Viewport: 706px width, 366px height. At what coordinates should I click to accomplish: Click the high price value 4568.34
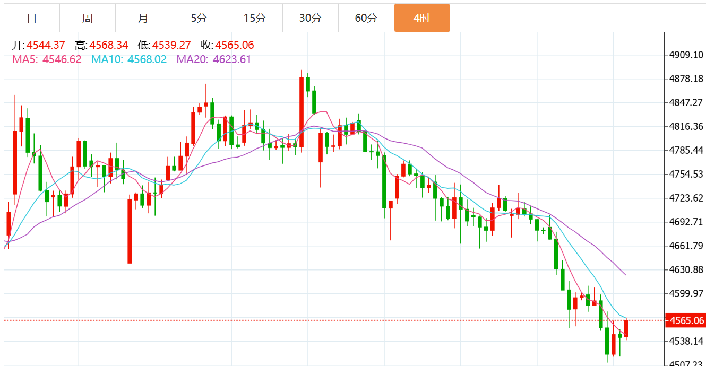109,45
